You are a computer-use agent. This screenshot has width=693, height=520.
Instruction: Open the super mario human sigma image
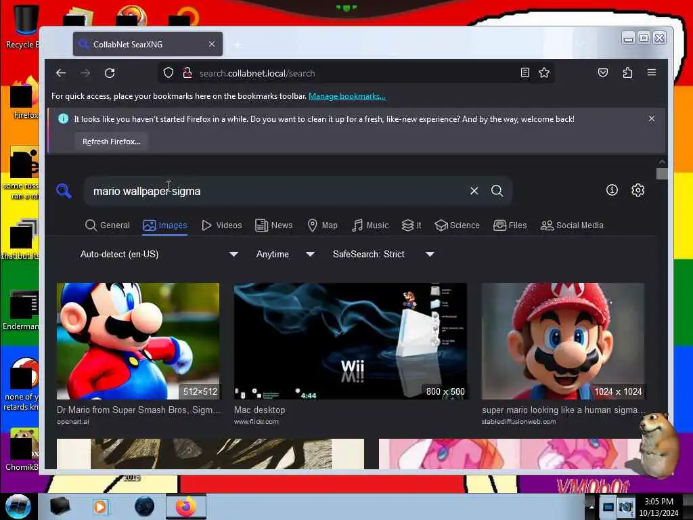tap(562, 341)
